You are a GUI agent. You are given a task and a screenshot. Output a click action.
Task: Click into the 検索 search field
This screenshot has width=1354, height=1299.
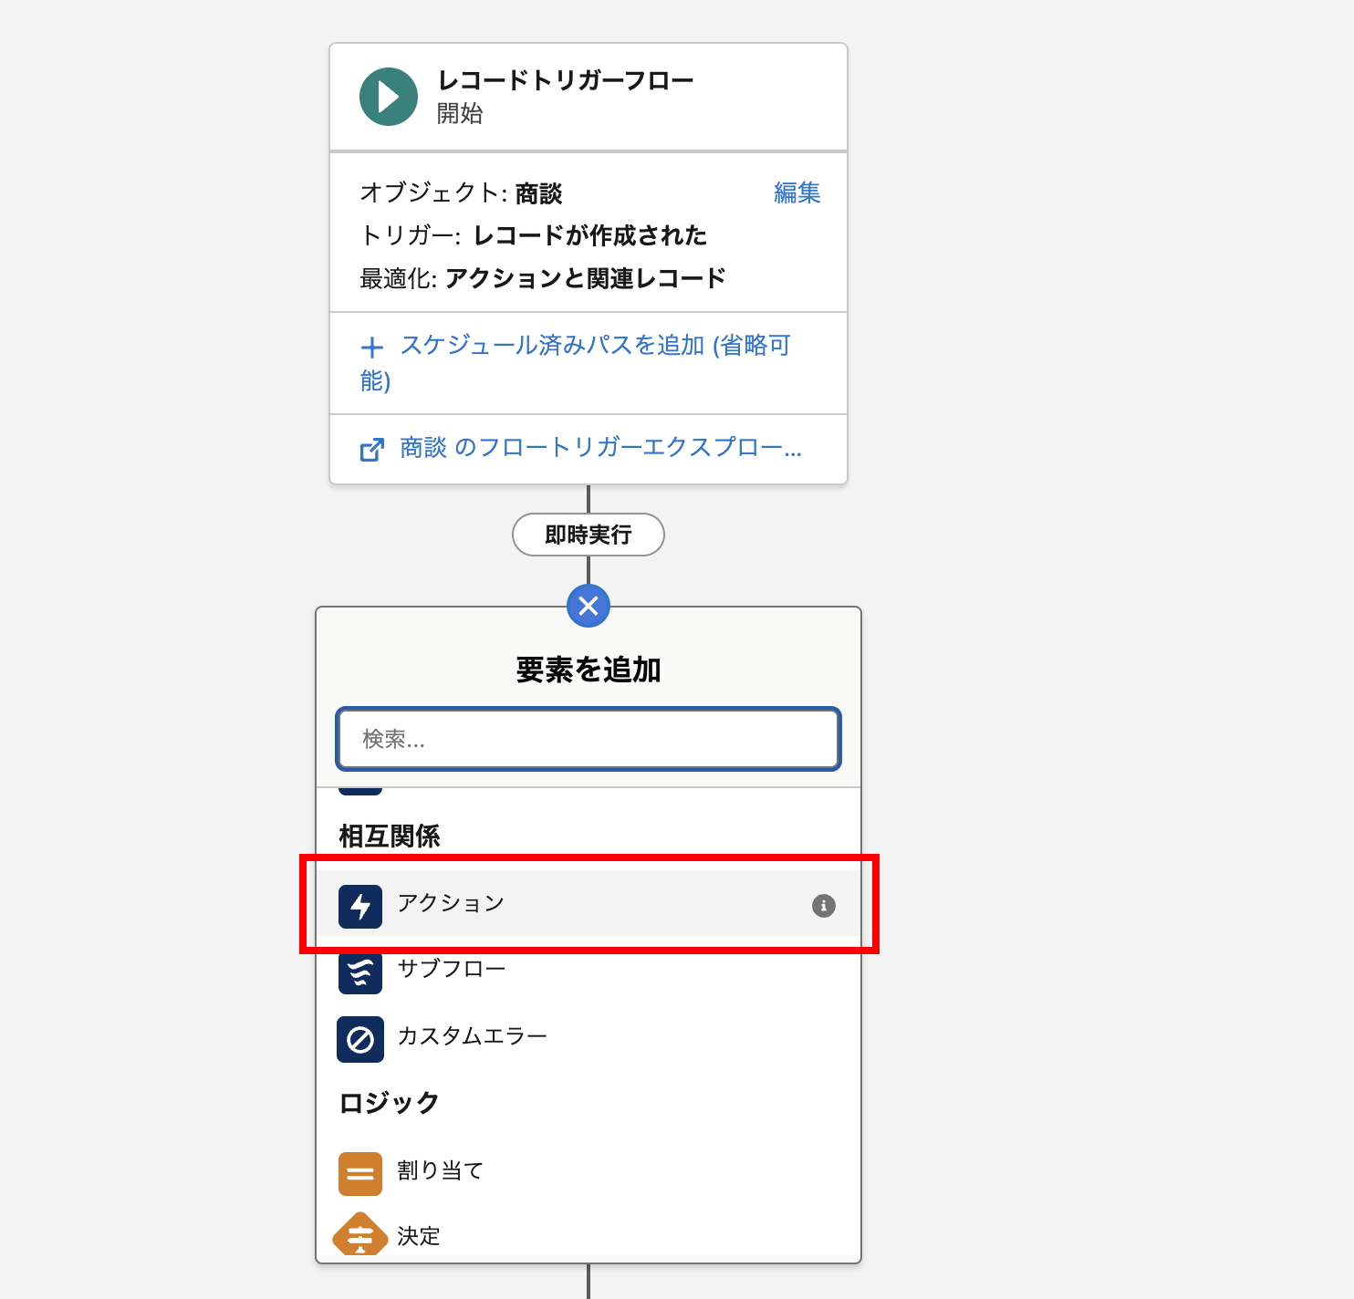[x=588, y=739]
